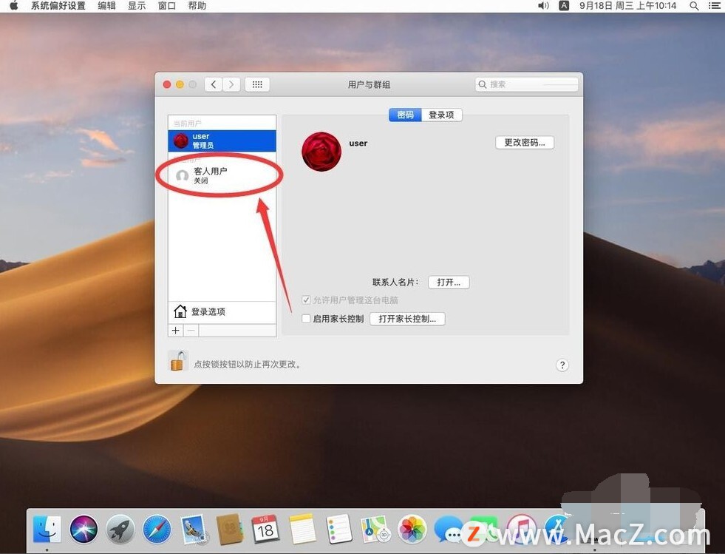Open Safari compass icon in Dock
The width and height of the screenshot is (725, 554).
[x=157, y=529]
